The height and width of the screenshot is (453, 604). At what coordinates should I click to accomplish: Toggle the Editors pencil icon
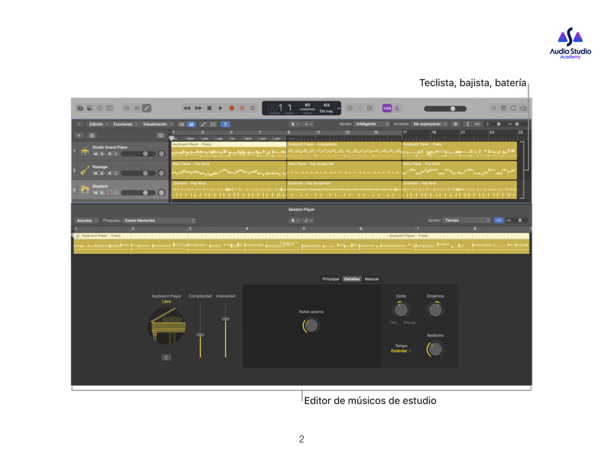147,109
